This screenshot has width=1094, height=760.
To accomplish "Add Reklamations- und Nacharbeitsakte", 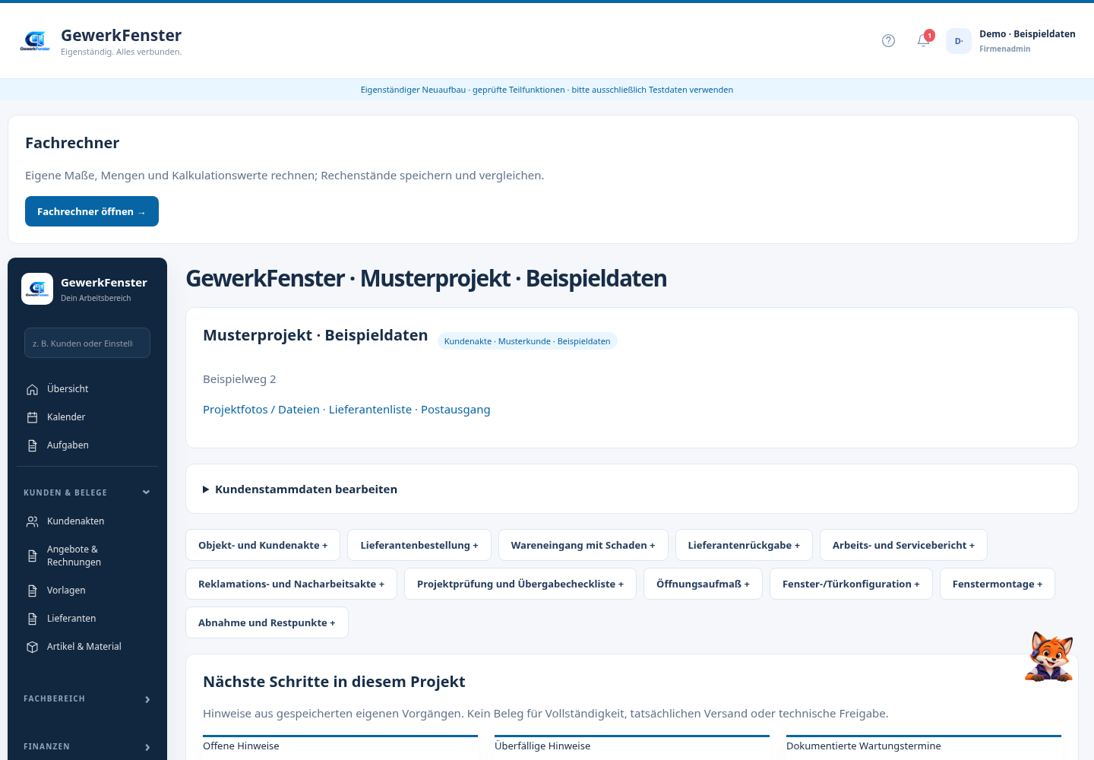I will coord(292,584).
